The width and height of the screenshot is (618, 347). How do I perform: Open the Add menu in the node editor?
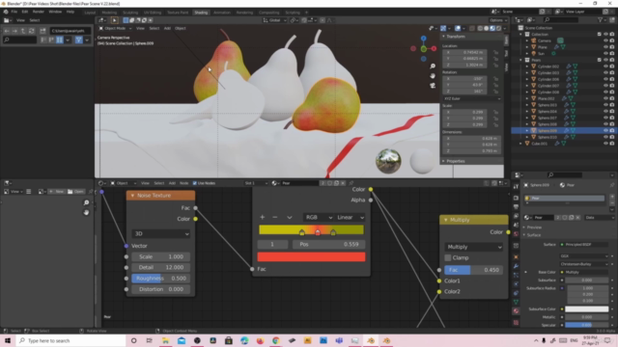[x=172, y=183]
